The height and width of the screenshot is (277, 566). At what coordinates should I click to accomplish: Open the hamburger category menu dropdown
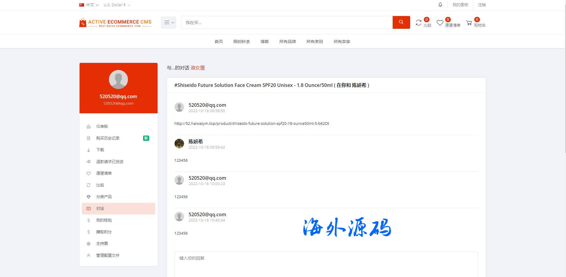click(168, 23)
